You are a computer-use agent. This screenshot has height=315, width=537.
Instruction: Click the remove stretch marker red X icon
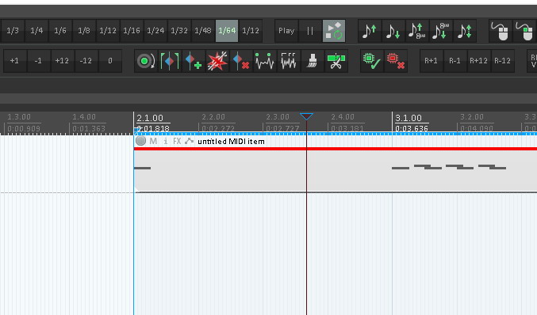pyautogui.click(x=241, y=61)
